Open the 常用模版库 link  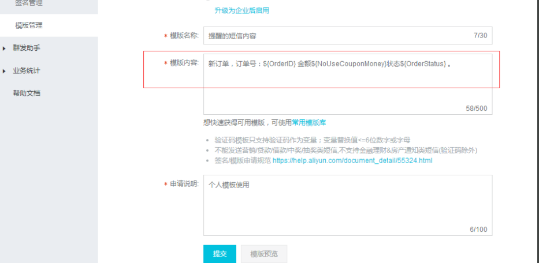pyautogui.click(x=309, y=122)
